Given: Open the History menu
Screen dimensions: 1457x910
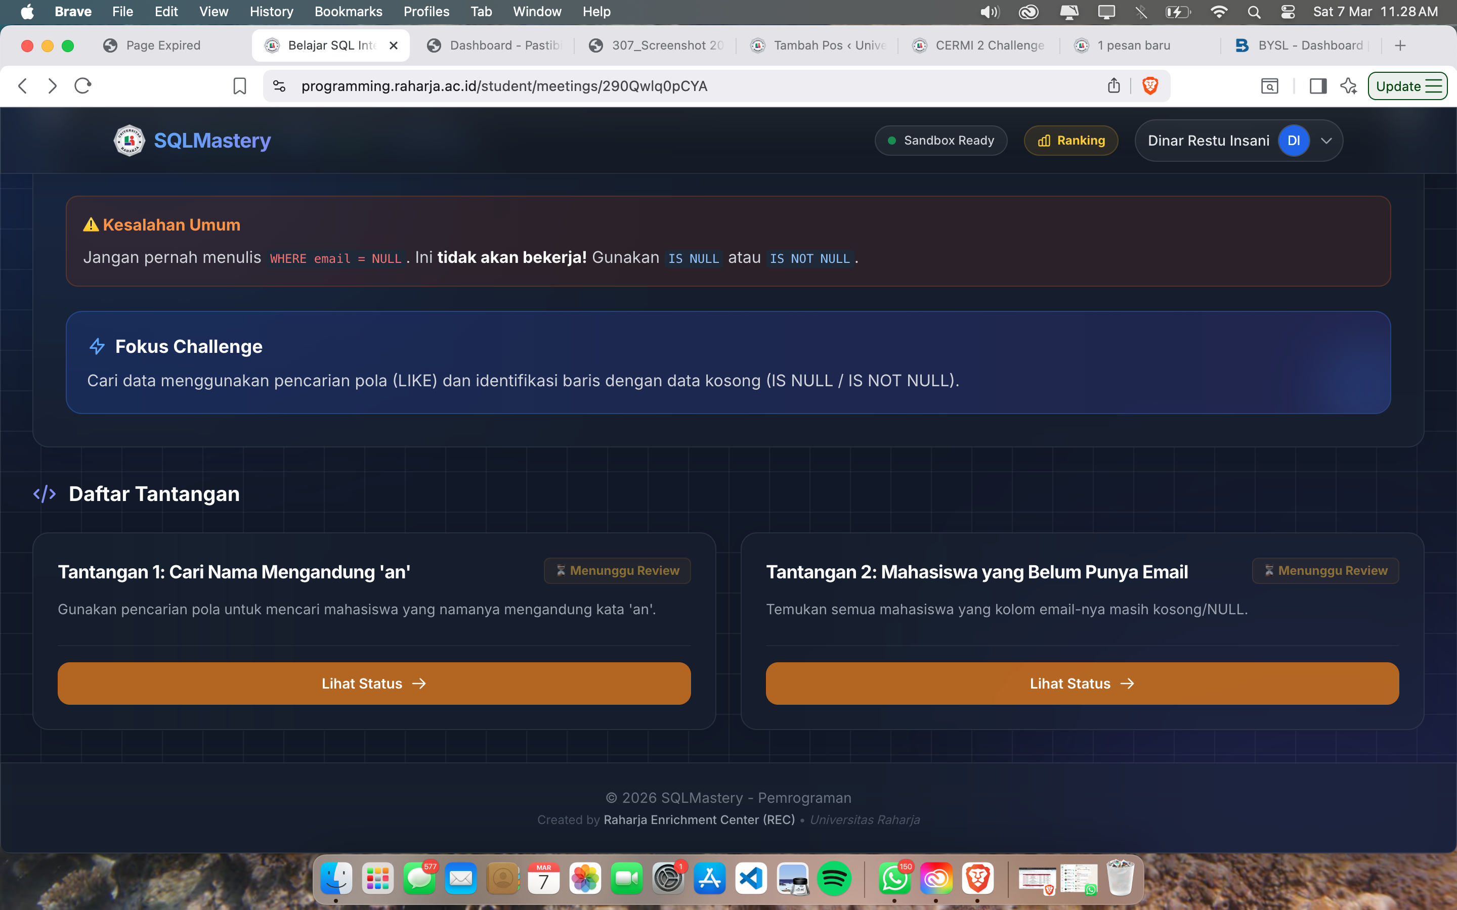Looking at the screenshot, I should pyautogui.click(x=271, y=12).
